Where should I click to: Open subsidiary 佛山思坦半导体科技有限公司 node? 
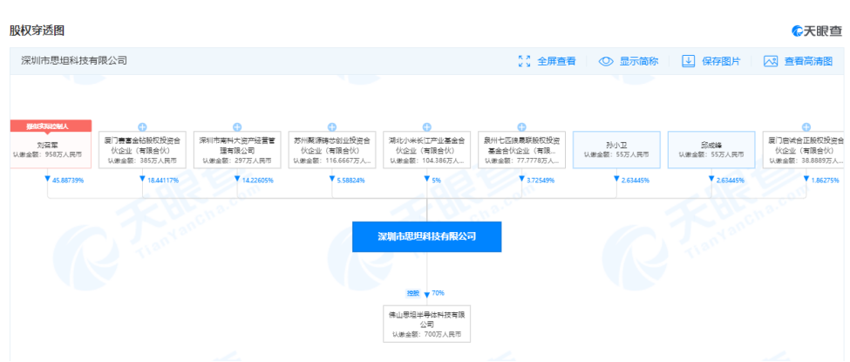coord(426,324)
